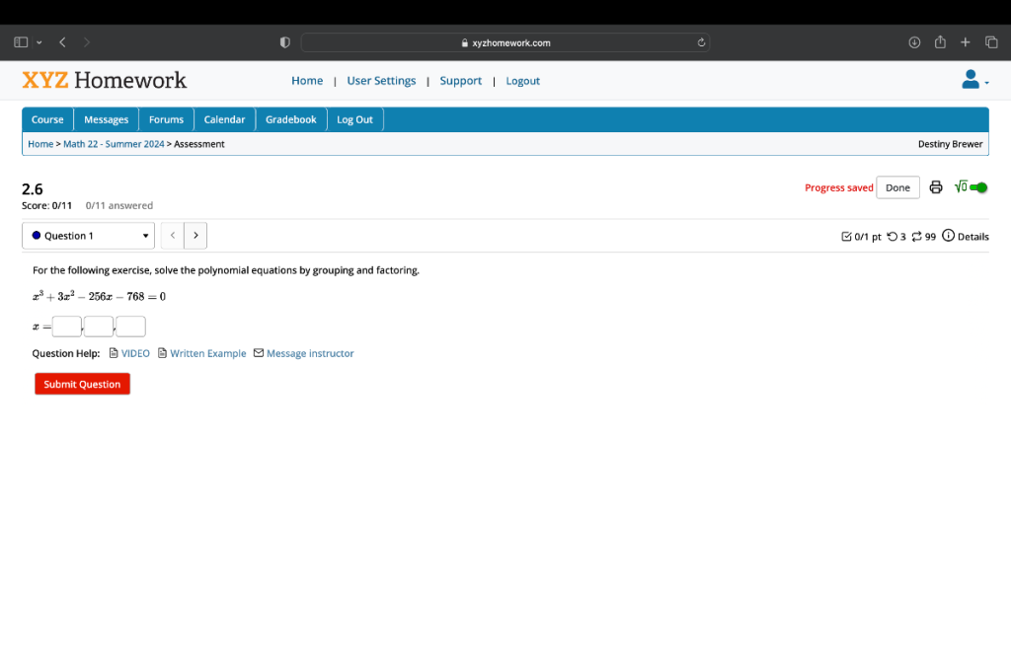Open a new Safari tab
Image resolution: width=1011 pixels, height=657 pixels.
(966, 42)
